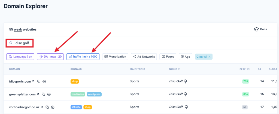Open the Pages filter
Image resolution: width=279 pixels, height=114 pixels.
pyautogui.click(x=168, y=57)
